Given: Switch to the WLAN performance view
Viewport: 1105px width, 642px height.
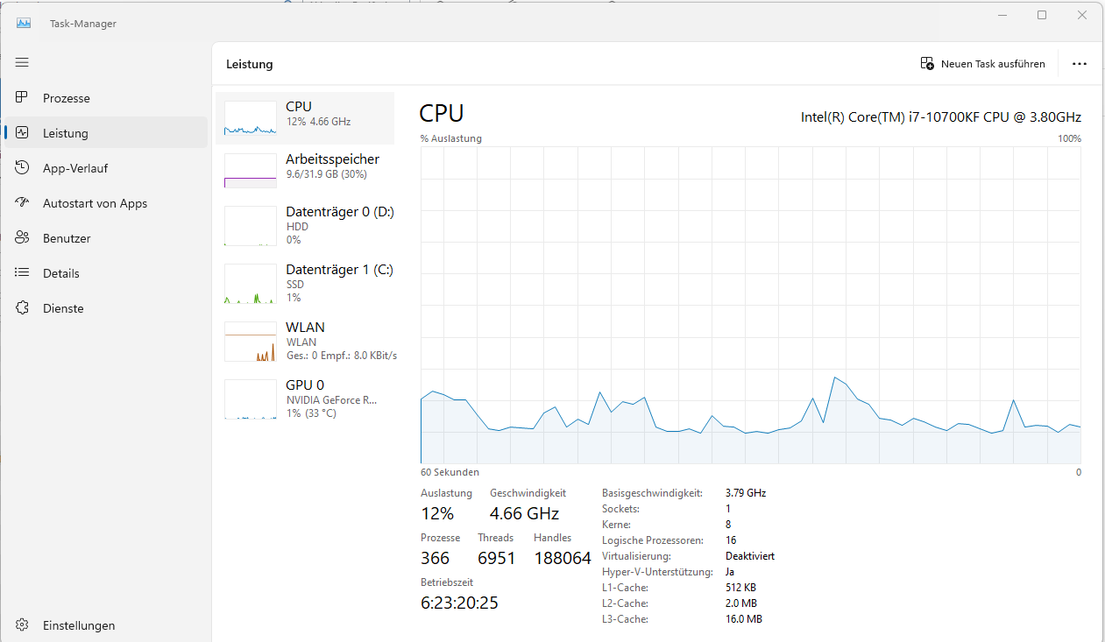Looking at the screenshot, I should point(307,342).
